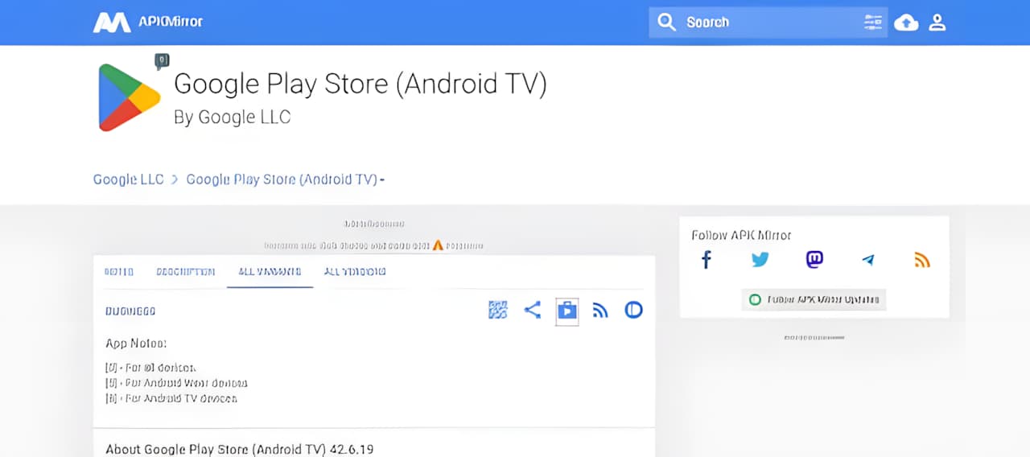This screenshot has height=457, width=1030.
Task: Open the orange RSS feed in the follow box
Action: tap(922, 260)
